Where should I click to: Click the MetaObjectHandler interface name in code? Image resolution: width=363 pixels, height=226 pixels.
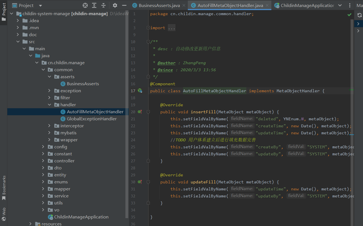pyautogui.click(x=298, y=91)
